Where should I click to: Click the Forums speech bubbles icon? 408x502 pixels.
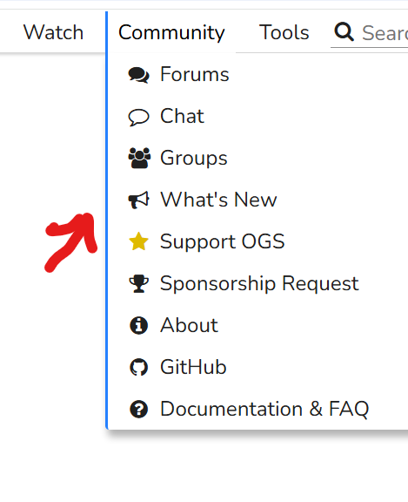click(x=138, y=76)
